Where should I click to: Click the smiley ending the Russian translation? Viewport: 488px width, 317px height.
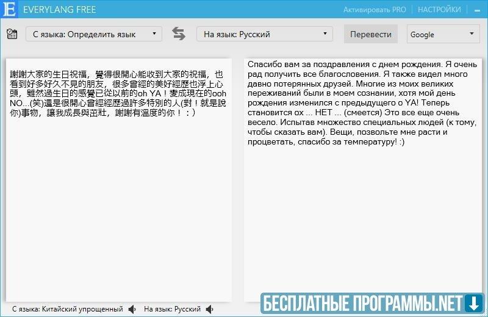[x=400, y=142]
